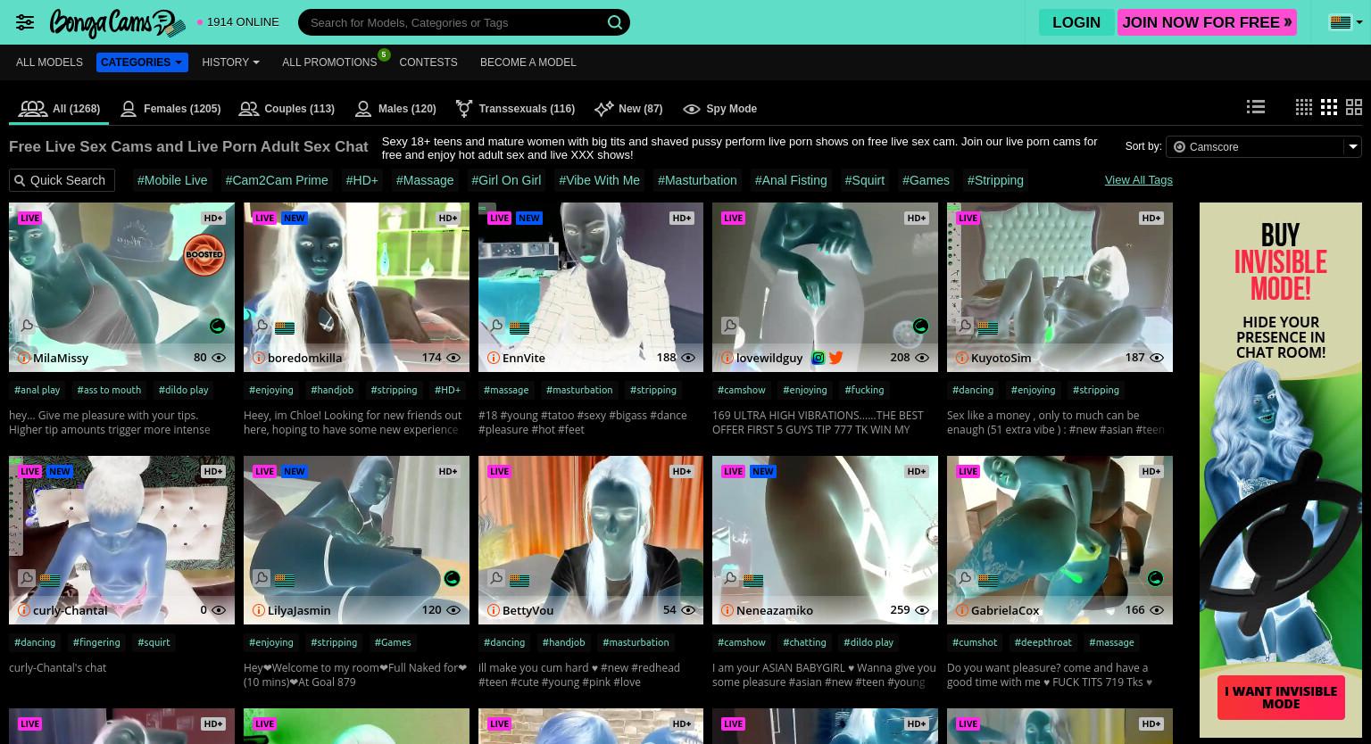The height and width of the screenshot is (744, 1371).
Task: Open the language flag dropdown
Action: tap(1346, 22)
